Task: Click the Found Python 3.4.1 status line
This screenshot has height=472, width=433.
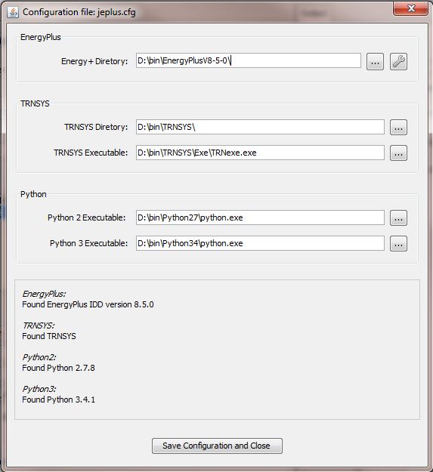Action: (58, 400)
